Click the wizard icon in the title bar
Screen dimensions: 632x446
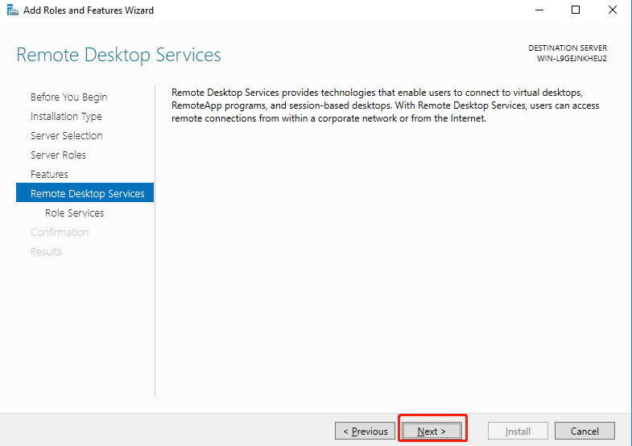pyautogui.click(x=12, y=10)
